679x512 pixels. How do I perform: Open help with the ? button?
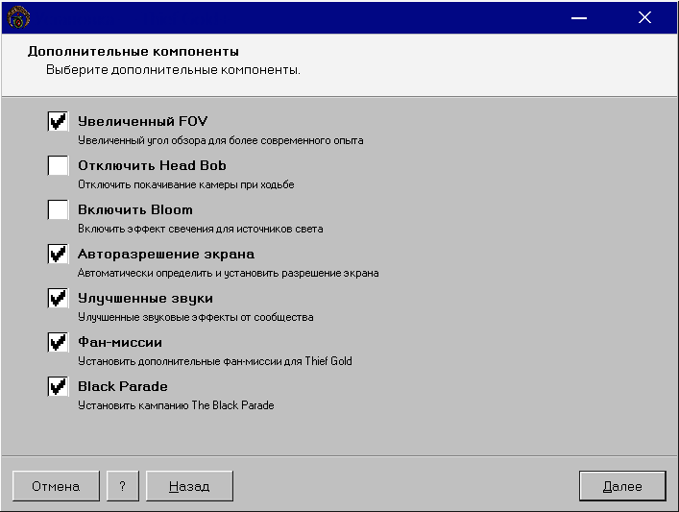pos(123,486)
